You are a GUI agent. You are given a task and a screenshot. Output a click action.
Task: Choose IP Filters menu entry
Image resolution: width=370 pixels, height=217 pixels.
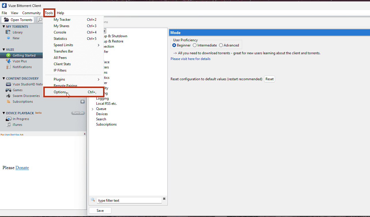(x=73, y=70)
